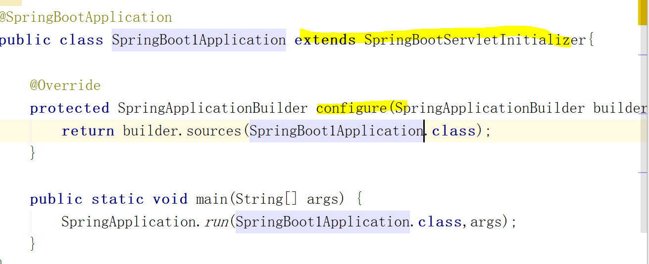The image size is (649, 264).
Task: Select SpringBoot1Application in the class declaration line
Action: tap(199, 40)
